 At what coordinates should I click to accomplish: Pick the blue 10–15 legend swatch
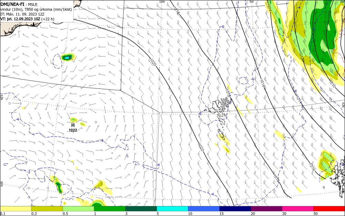[x=204, y=209]
